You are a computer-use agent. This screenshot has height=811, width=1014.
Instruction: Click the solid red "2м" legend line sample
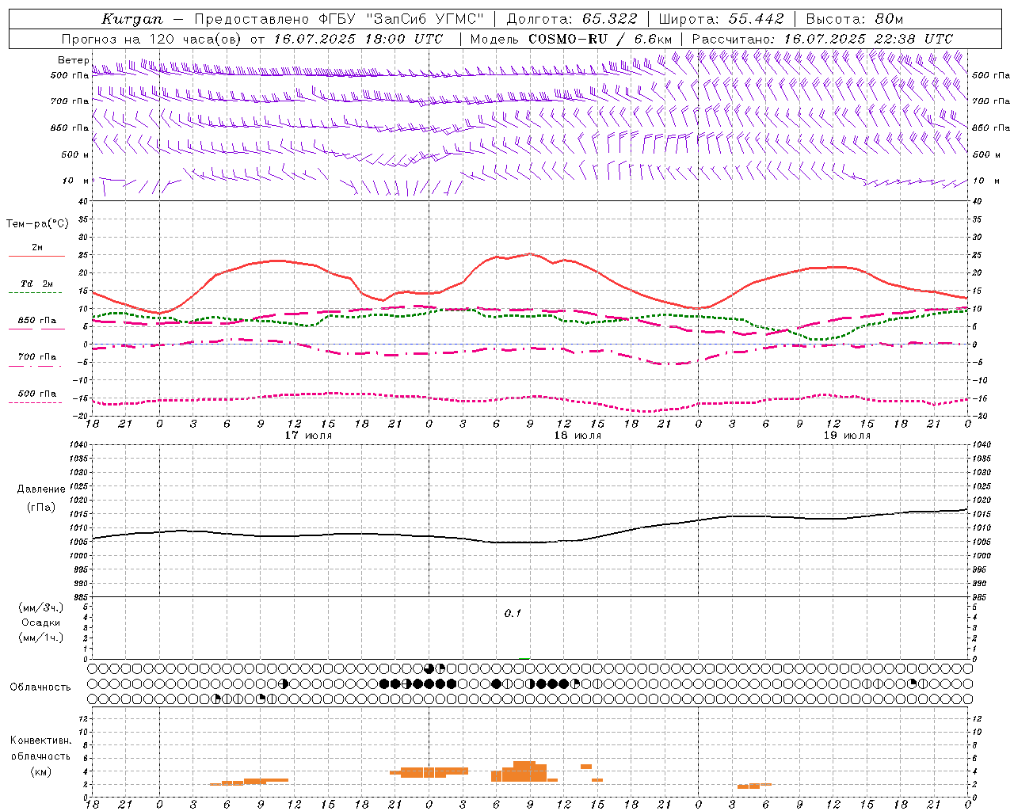pyautogui.click(x=36, y=257)
